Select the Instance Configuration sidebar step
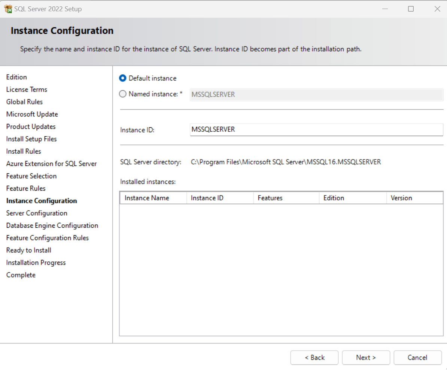 [42, 201]
